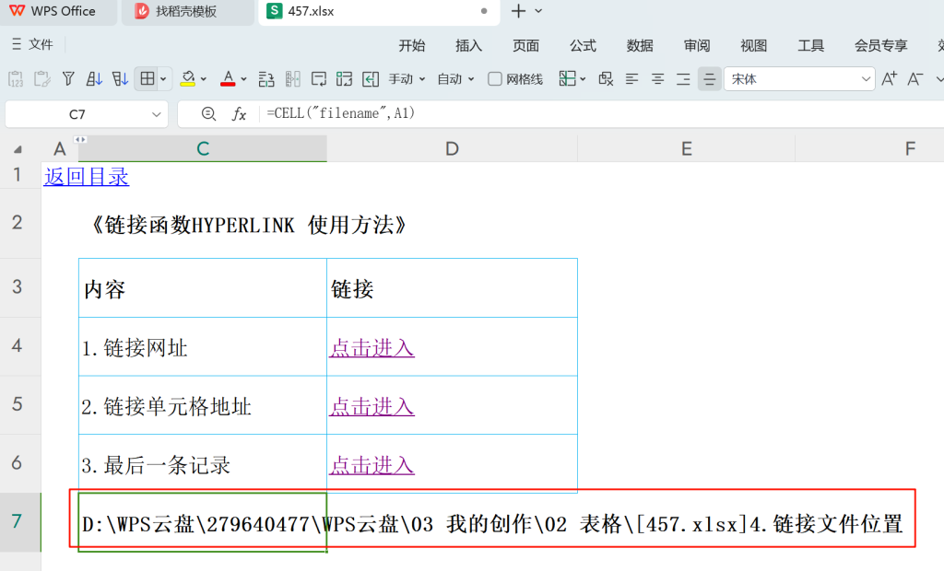944x571 pixels.
Task: Select column C header
Action: [x=203, y=148]
